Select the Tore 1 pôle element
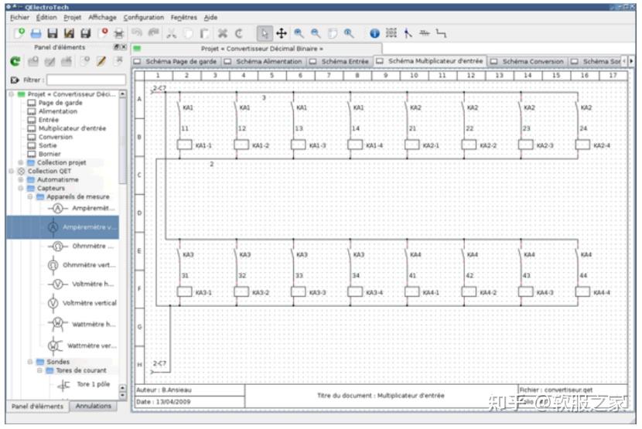Screen dimensions: 642x429 (84, 384)
